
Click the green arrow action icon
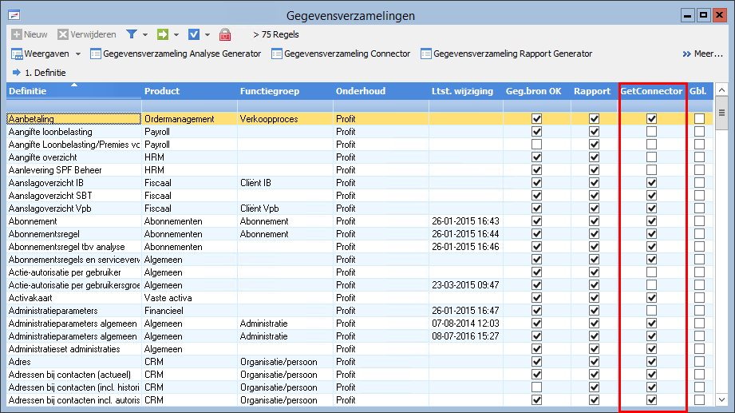click(163, 34)
